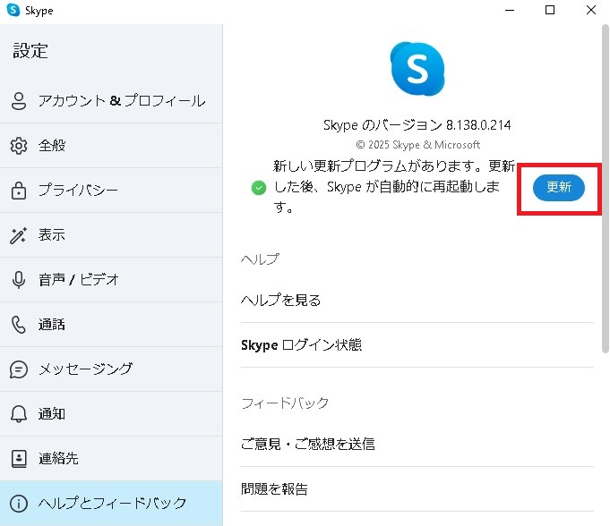Open the 全般 settings section
Image resolution: width=610 pixels, height=526 pixels.
(x=111, y=146)
